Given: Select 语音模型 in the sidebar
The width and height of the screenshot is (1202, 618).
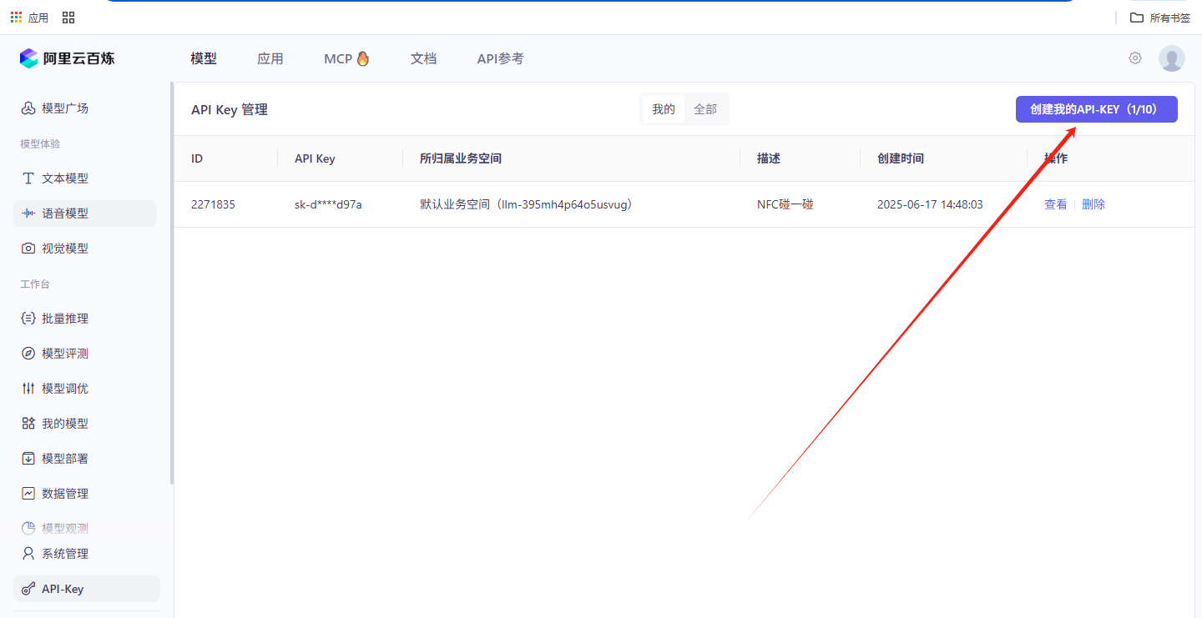Looking at the screenshot, I should coord(85,214).
